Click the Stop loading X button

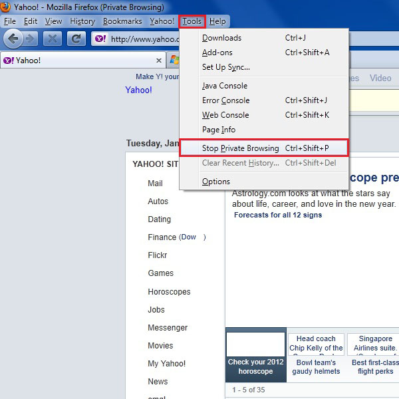pyautogui.click(x=53, y=39)
